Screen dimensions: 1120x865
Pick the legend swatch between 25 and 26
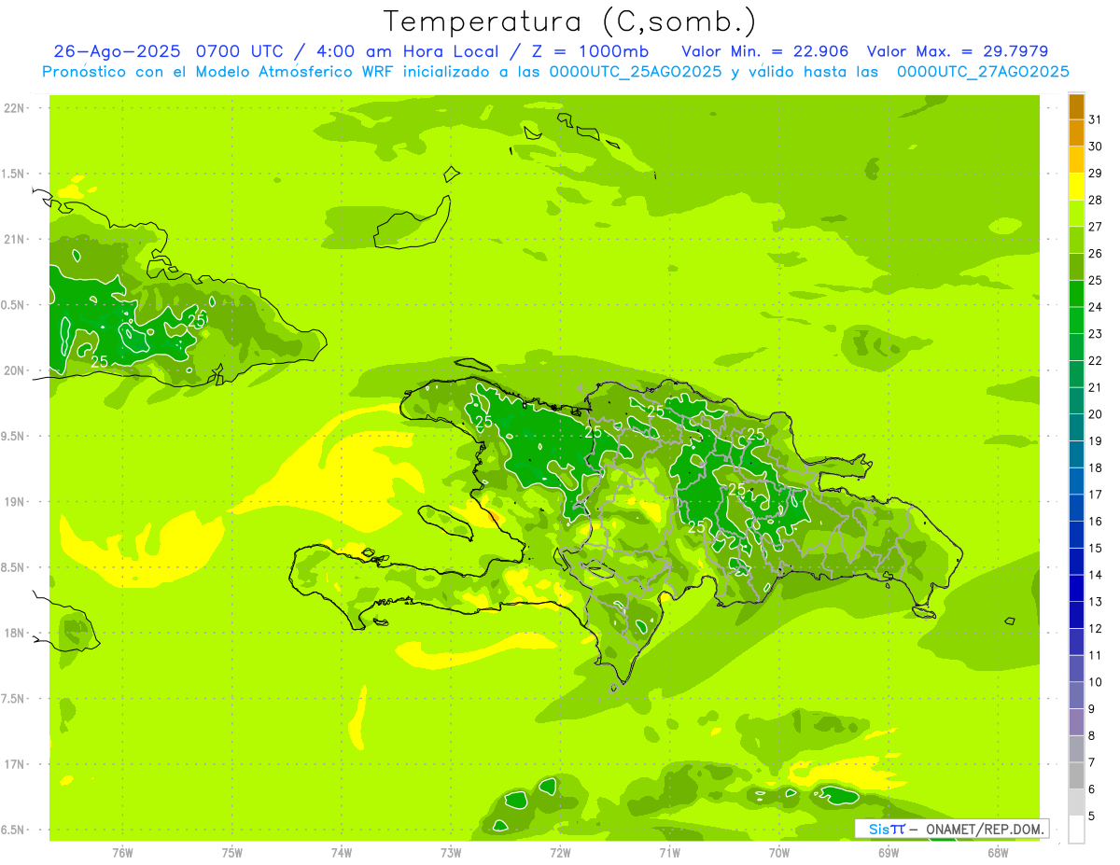[1076, 266]
